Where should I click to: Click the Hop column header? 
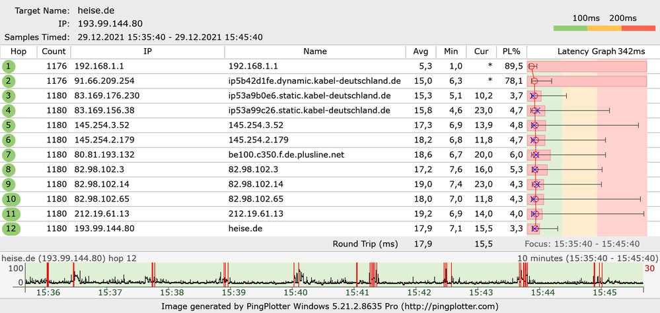pos(18,51)
